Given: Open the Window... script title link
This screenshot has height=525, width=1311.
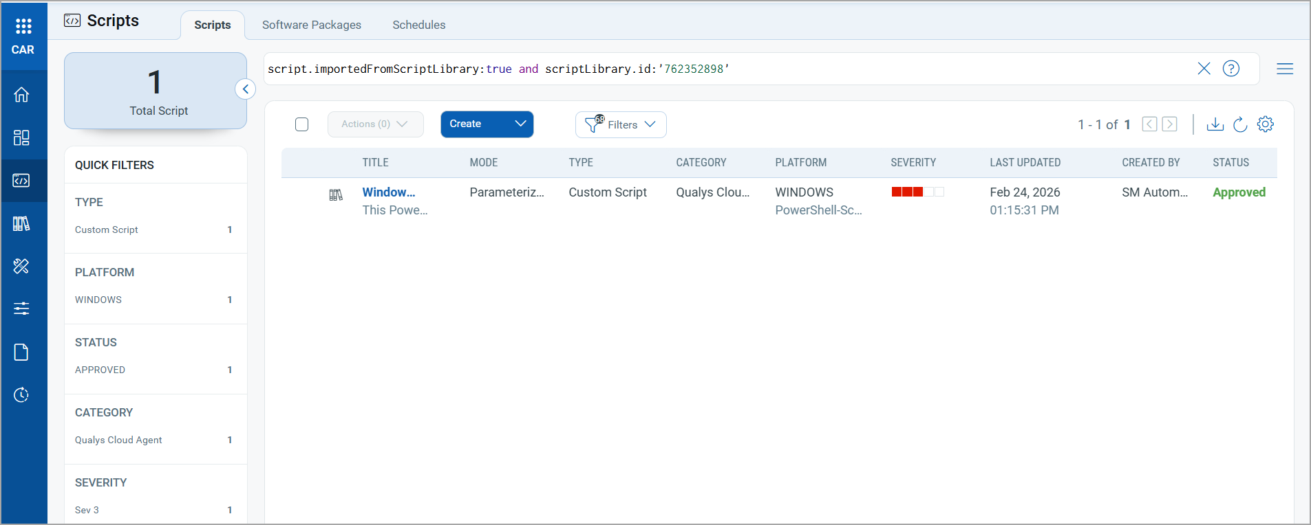Looking at the screenshot, I should 389,192.
